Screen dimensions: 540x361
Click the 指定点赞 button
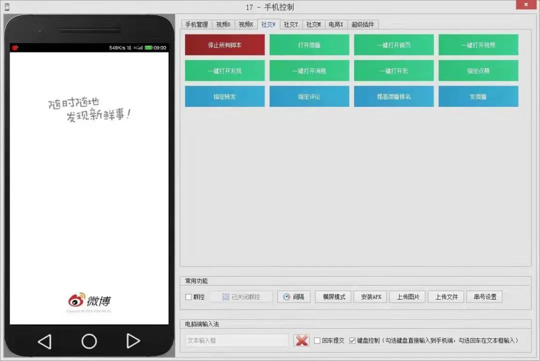point(478,71)
